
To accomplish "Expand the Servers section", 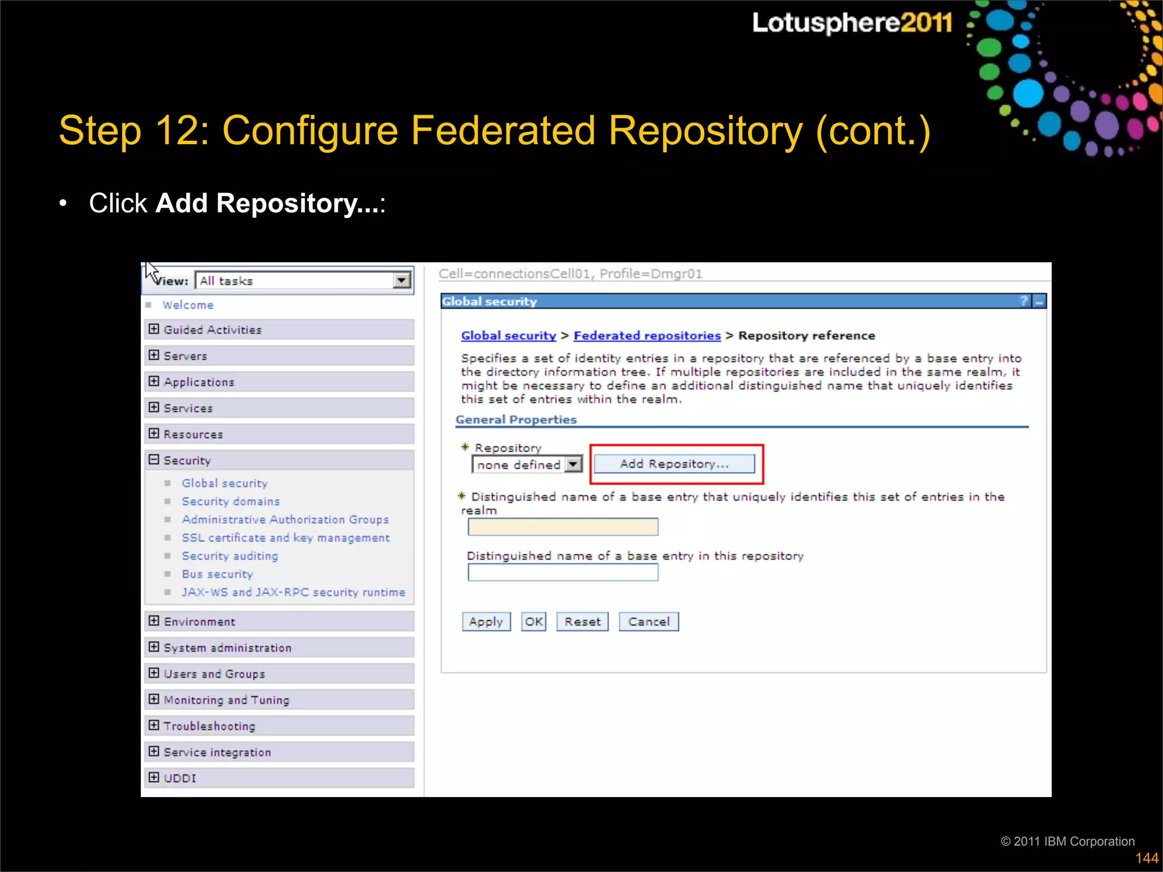I will pyautogui.click(x=154, y=355).
